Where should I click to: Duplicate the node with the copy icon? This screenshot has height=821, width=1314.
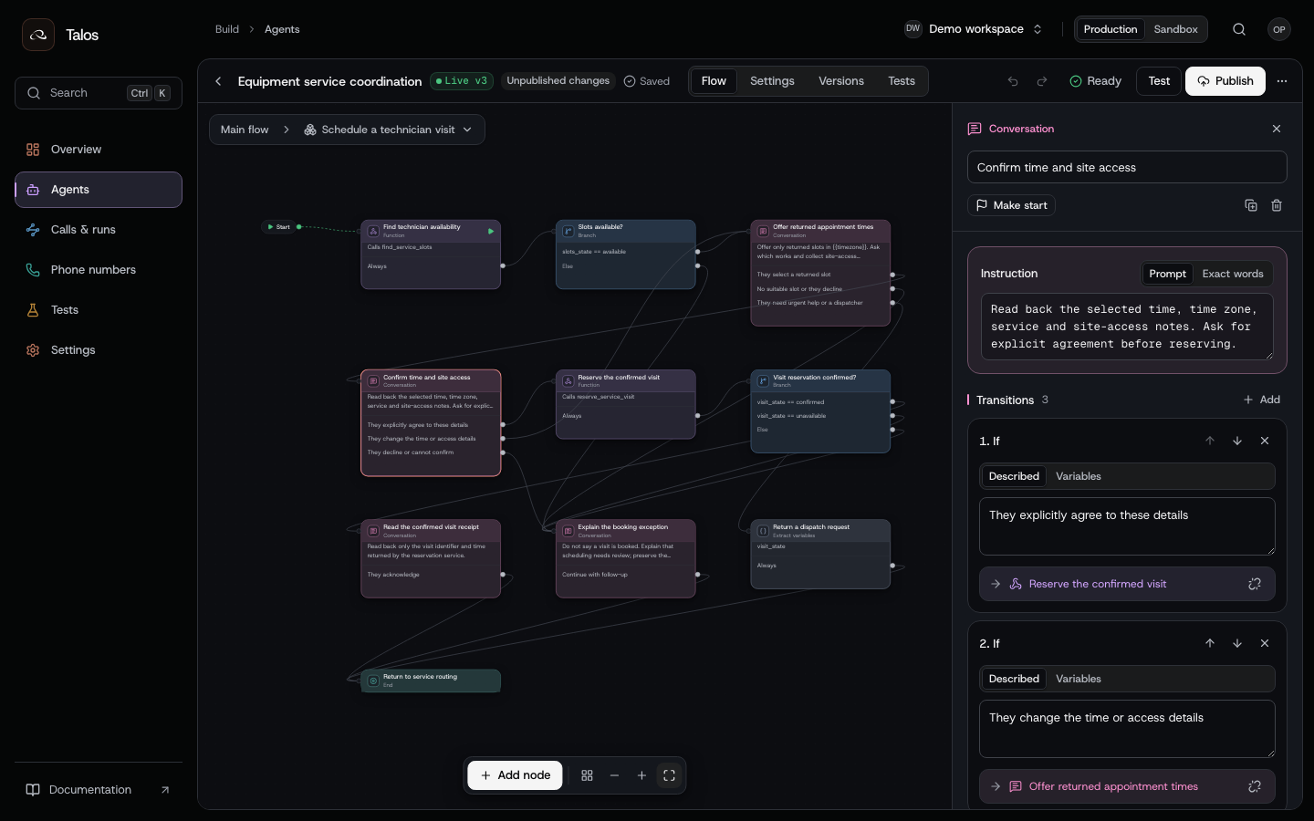(1251, 205)
